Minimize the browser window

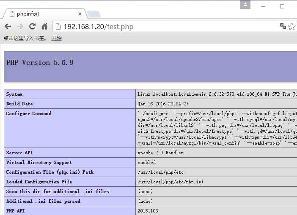pyautogui.click(x=263, y=6)
